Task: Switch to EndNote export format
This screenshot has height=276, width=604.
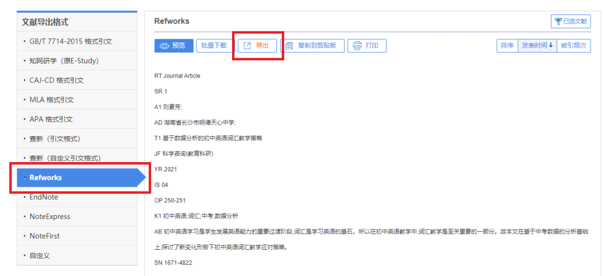Action: tap(77, 197)
